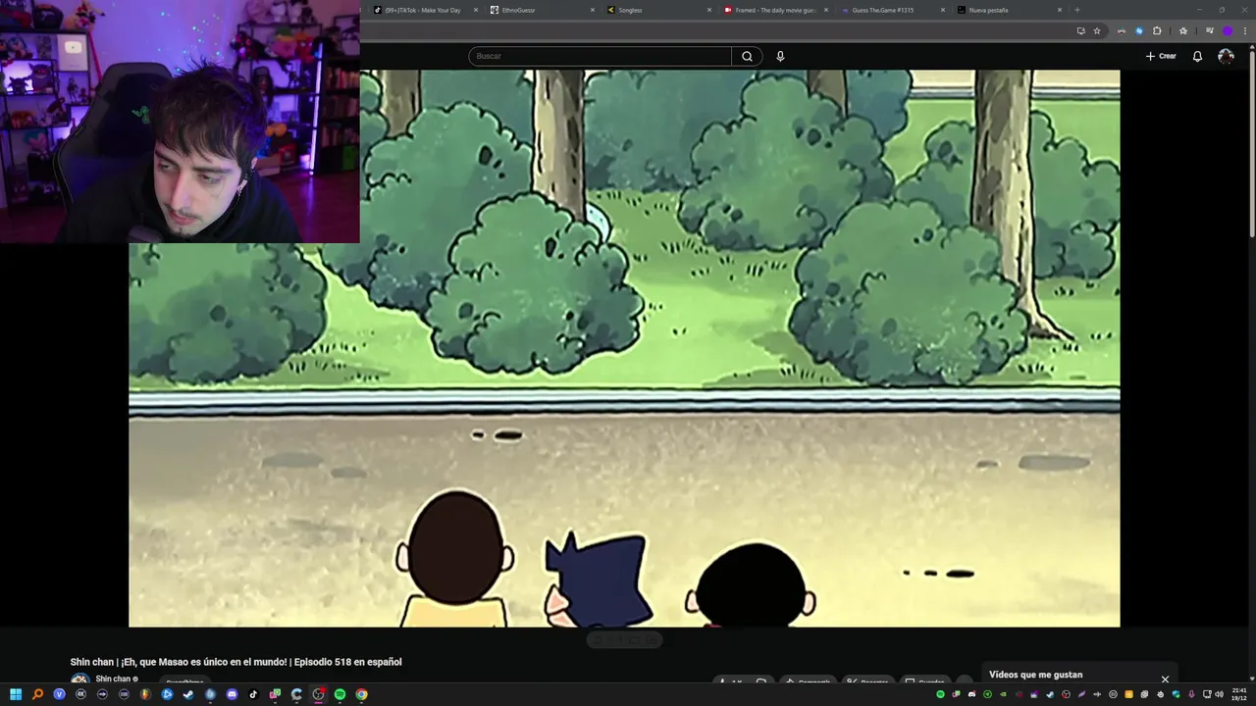1256x706 pixels.
Task: Click the Spotify icon in system tray
Action: pos(940,694)
